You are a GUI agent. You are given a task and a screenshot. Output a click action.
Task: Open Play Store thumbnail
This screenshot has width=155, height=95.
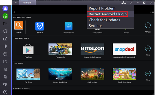[28, 49]
